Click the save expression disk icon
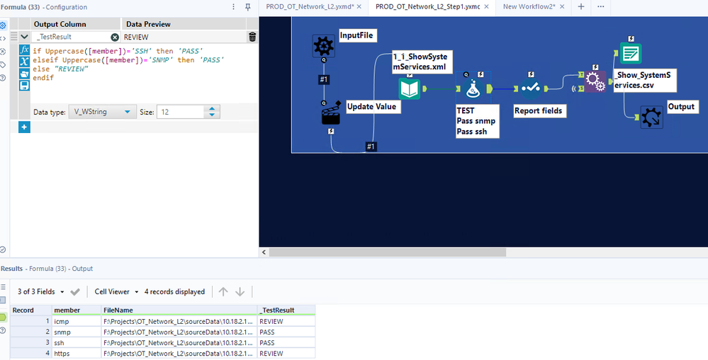The width and height of the screenshot is (708, 360). click(24, 85)
